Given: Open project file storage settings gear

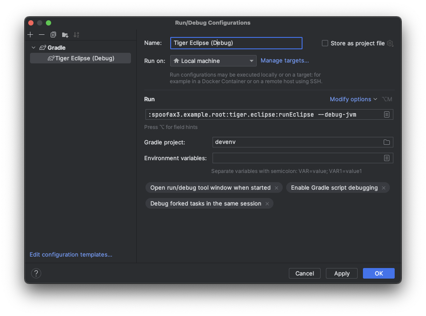Looking at the screenshot, I should pos(390,44).
